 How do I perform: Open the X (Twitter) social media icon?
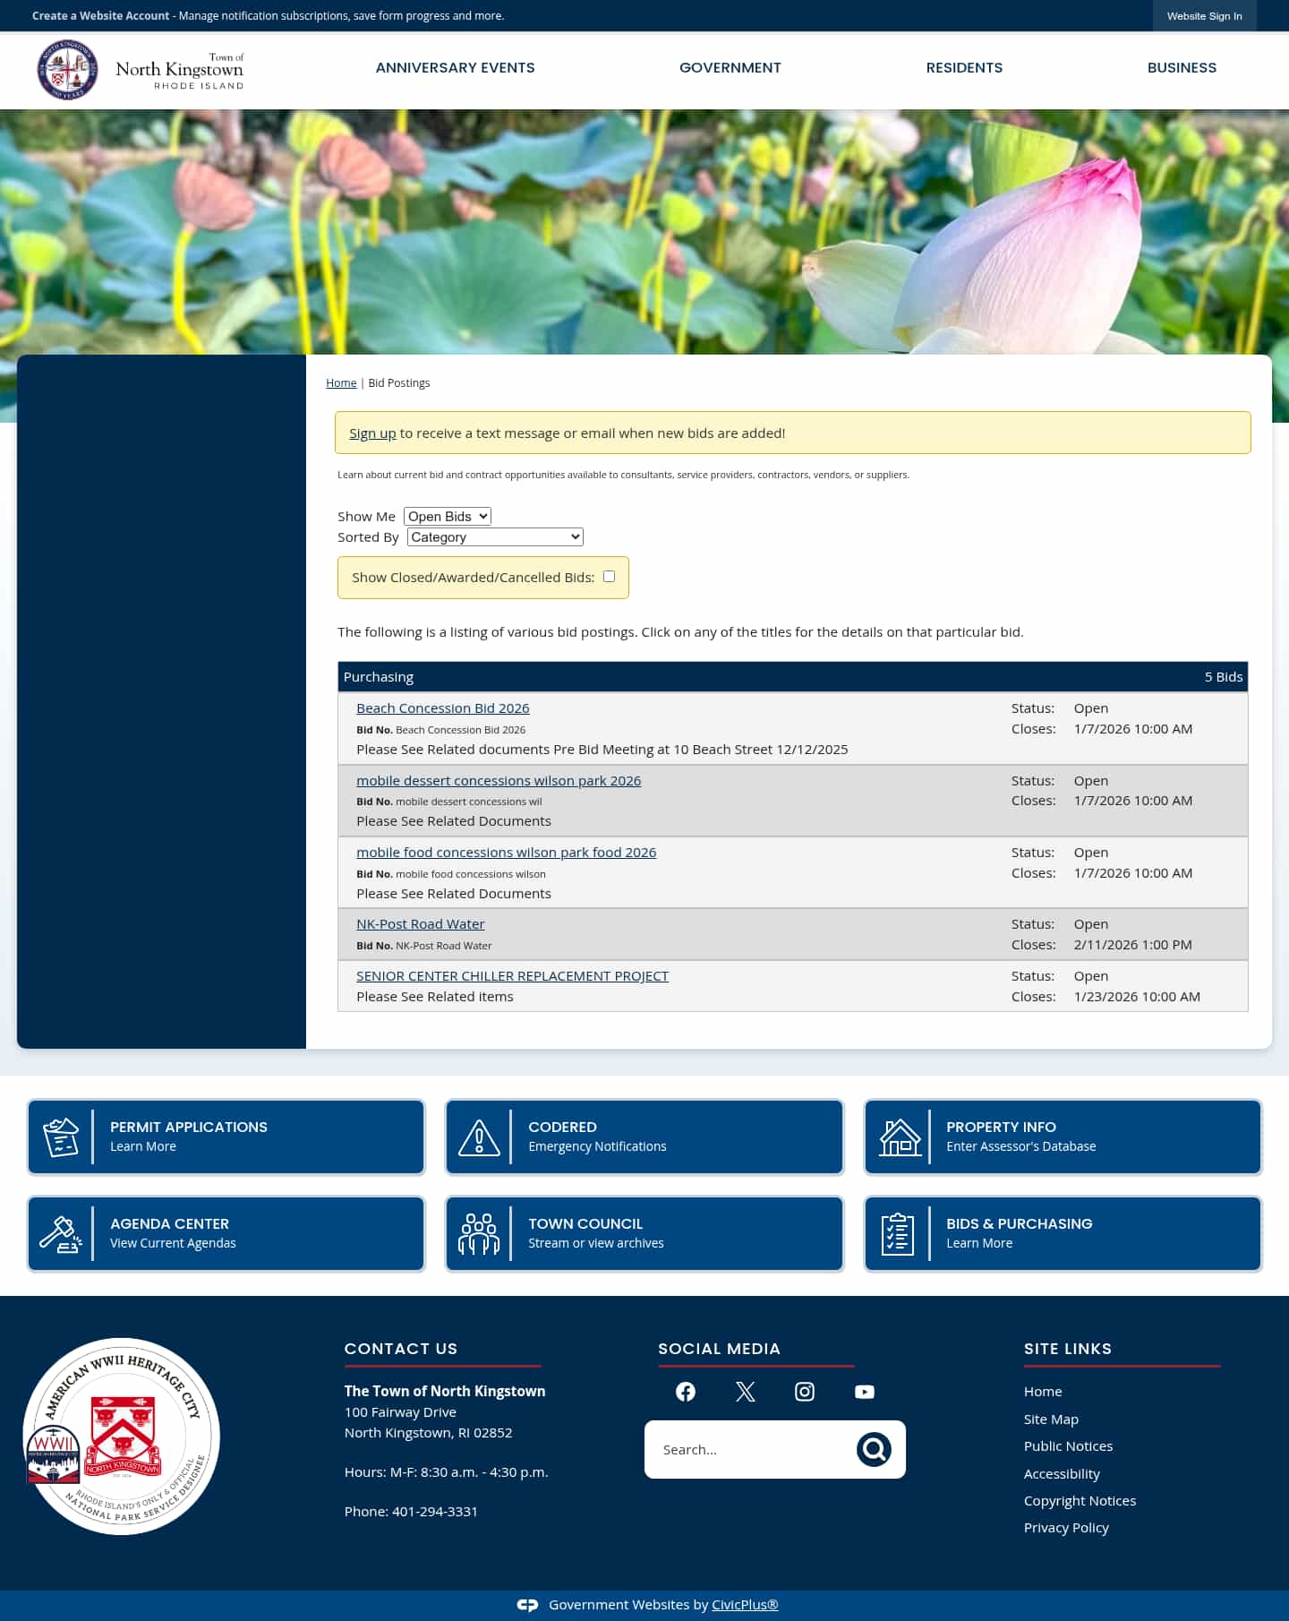pyautogui.click(x=746, y=1392)
